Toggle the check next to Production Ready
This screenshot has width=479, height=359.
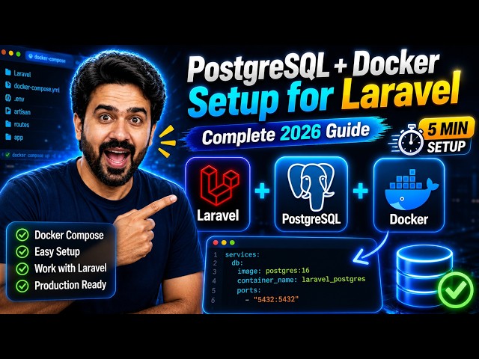pyautogui.click(x=22, y=286)
